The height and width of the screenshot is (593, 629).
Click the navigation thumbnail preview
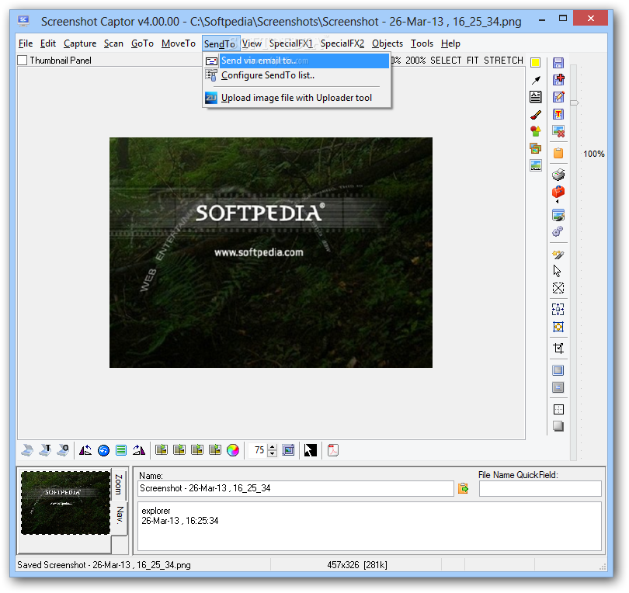pyautogui.click(x=65, y=503)
